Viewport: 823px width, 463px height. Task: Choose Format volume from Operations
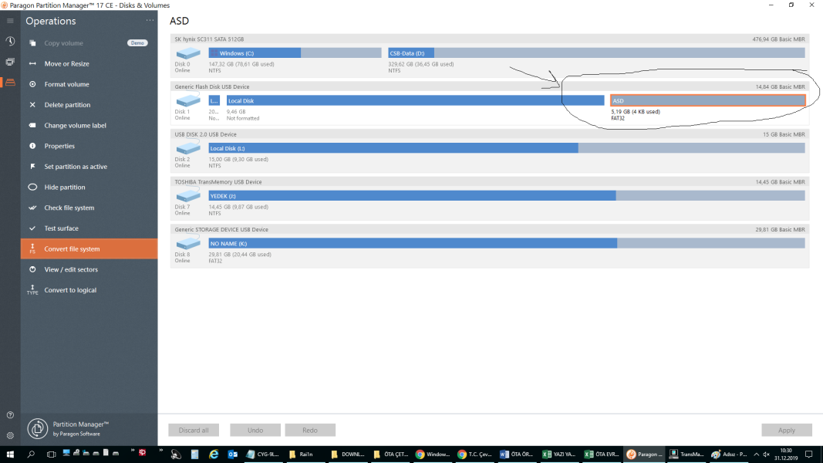click(x=66, y=84)
